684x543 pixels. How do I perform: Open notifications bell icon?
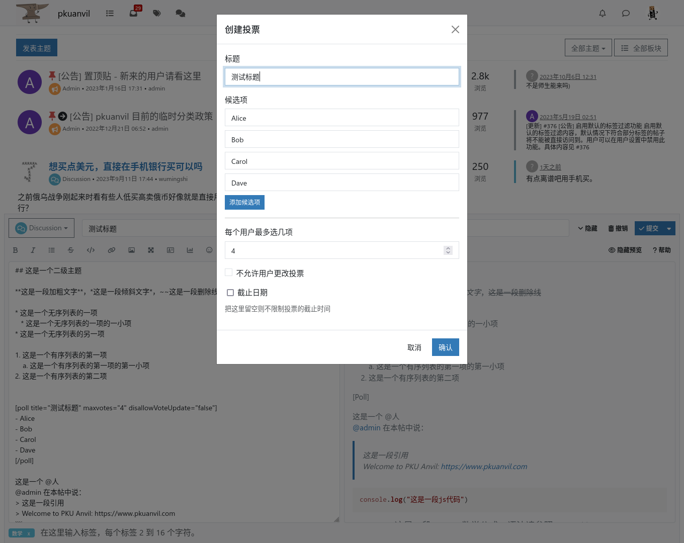click(x=603, y=14)
